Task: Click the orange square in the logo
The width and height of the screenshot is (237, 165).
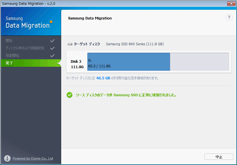Action: point(51,21)
